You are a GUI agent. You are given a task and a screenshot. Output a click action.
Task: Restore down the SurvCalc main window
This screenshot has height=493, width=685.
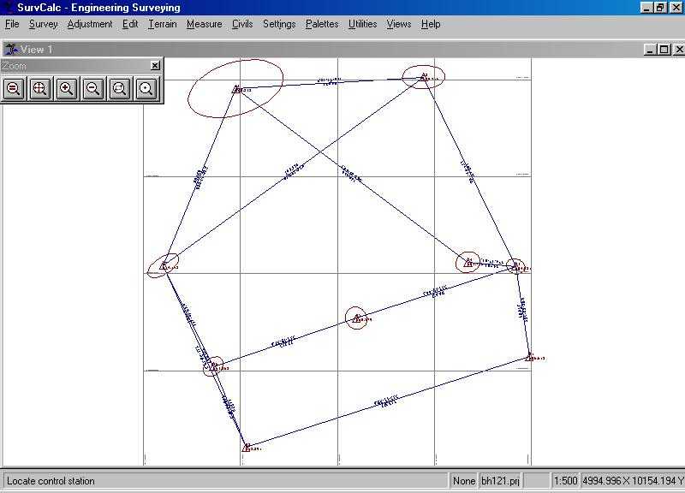tap(660, 8)
